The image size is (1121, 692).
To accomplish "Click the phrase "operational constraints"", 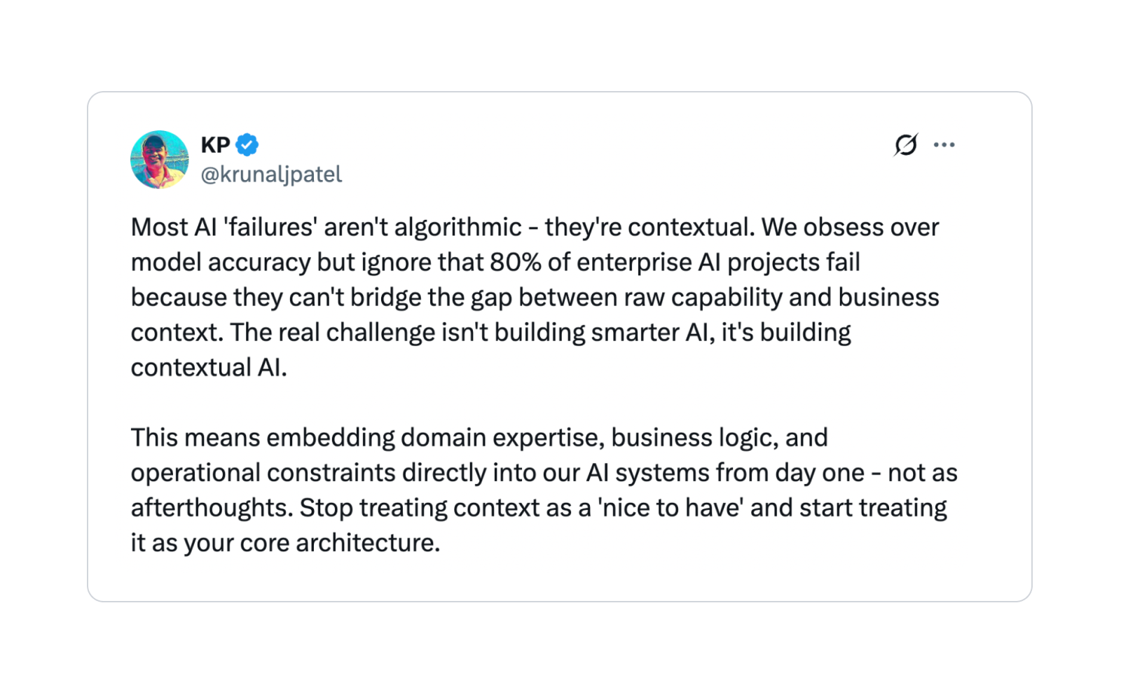I will pyautogui.click(x=263, y=473).
